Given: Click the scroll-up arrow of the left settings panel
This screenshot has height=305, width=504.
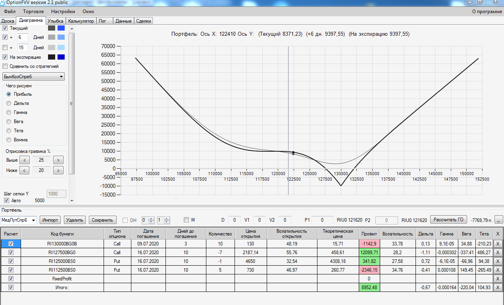Looking at the screenshot, I should (x=72, y=29).
